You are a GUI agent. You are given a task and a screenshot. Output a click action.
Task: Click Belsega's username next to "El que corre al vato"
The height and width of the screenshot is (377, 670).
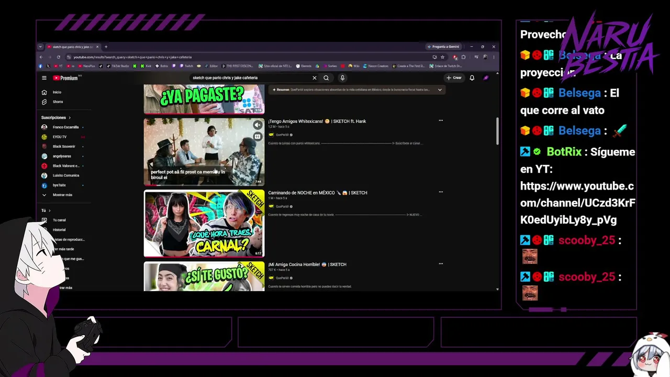coord(579,93)
